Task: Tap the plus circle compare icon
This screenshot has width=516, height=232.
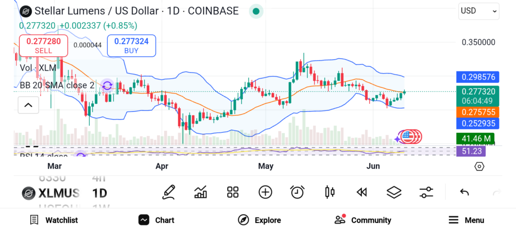Action: point(265,192)
